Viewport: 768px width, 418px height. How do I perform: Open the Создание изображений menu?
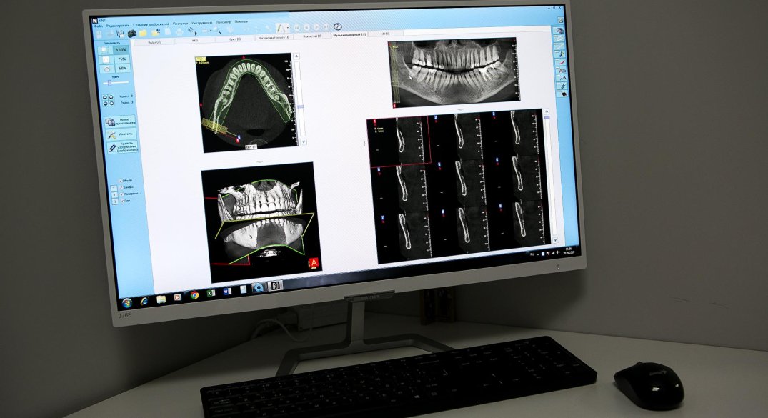(x=151, y=24)
